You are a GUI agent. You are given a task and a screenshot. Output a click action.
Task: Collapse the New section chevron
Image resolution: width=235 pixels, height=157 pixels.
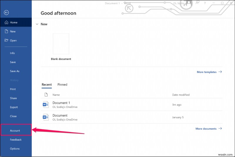(37, 24)
